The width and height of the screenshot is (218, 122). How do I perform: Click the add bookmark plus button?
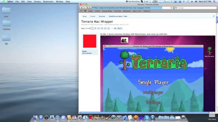[x=90, y=8]
